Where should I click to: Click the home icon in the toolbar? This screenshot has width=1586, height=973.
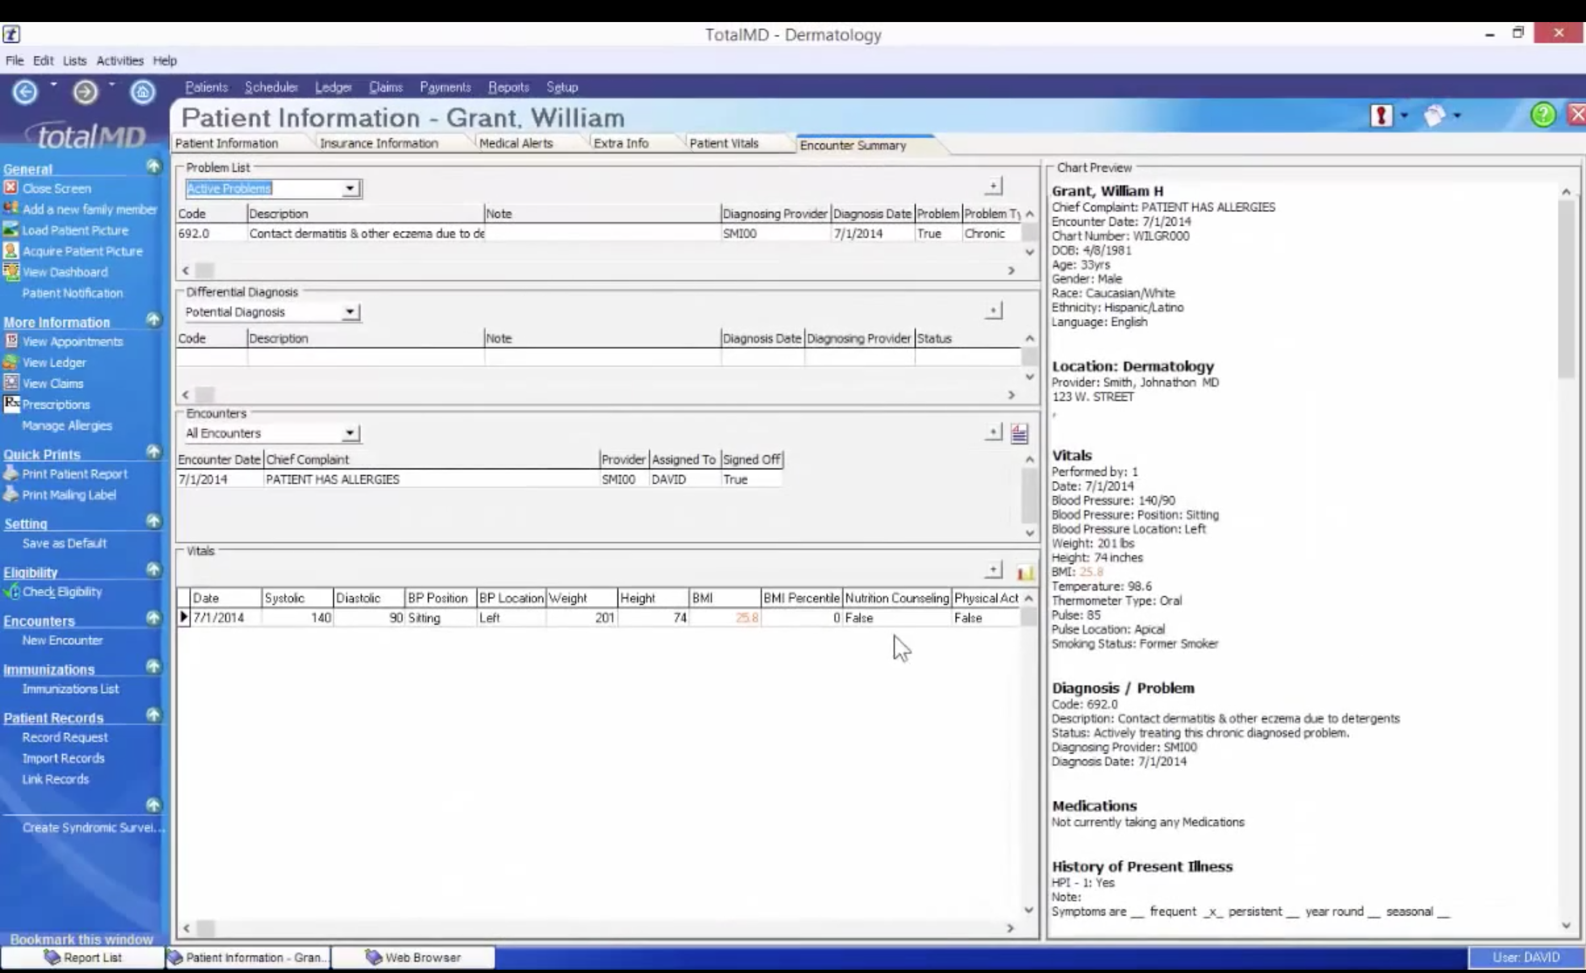[x=143, y=91]
